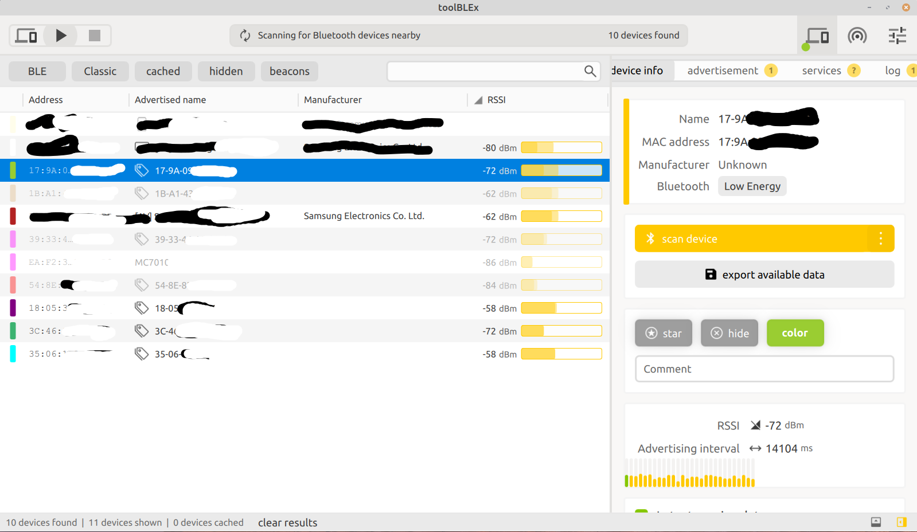
Task: Click export available data
Action: click(764, 275)
